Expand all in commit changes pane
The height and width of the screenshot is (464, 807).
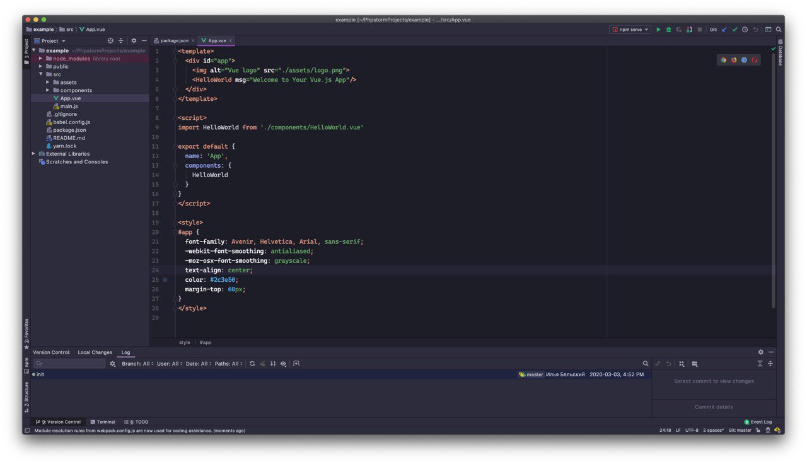tap(760, 364)
